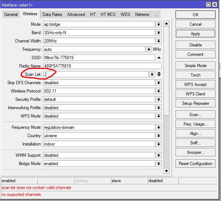Viewport: 221px width, 201px height.
Task: Expand the Channel Width dropdown
Action: point(158,41)
